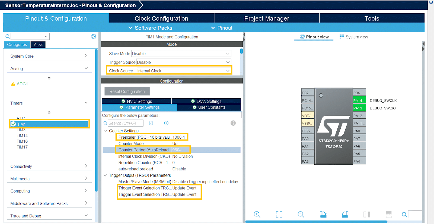Switch to the NVIC Settings tab
The width and height of the screenshot is (434, 224).
[137, 101]
